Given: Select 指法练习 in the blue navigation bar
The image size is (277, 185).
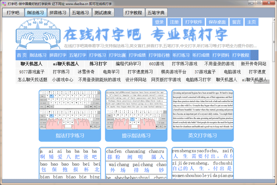Looking at the screenshot, I should click(x=38, y=55).
